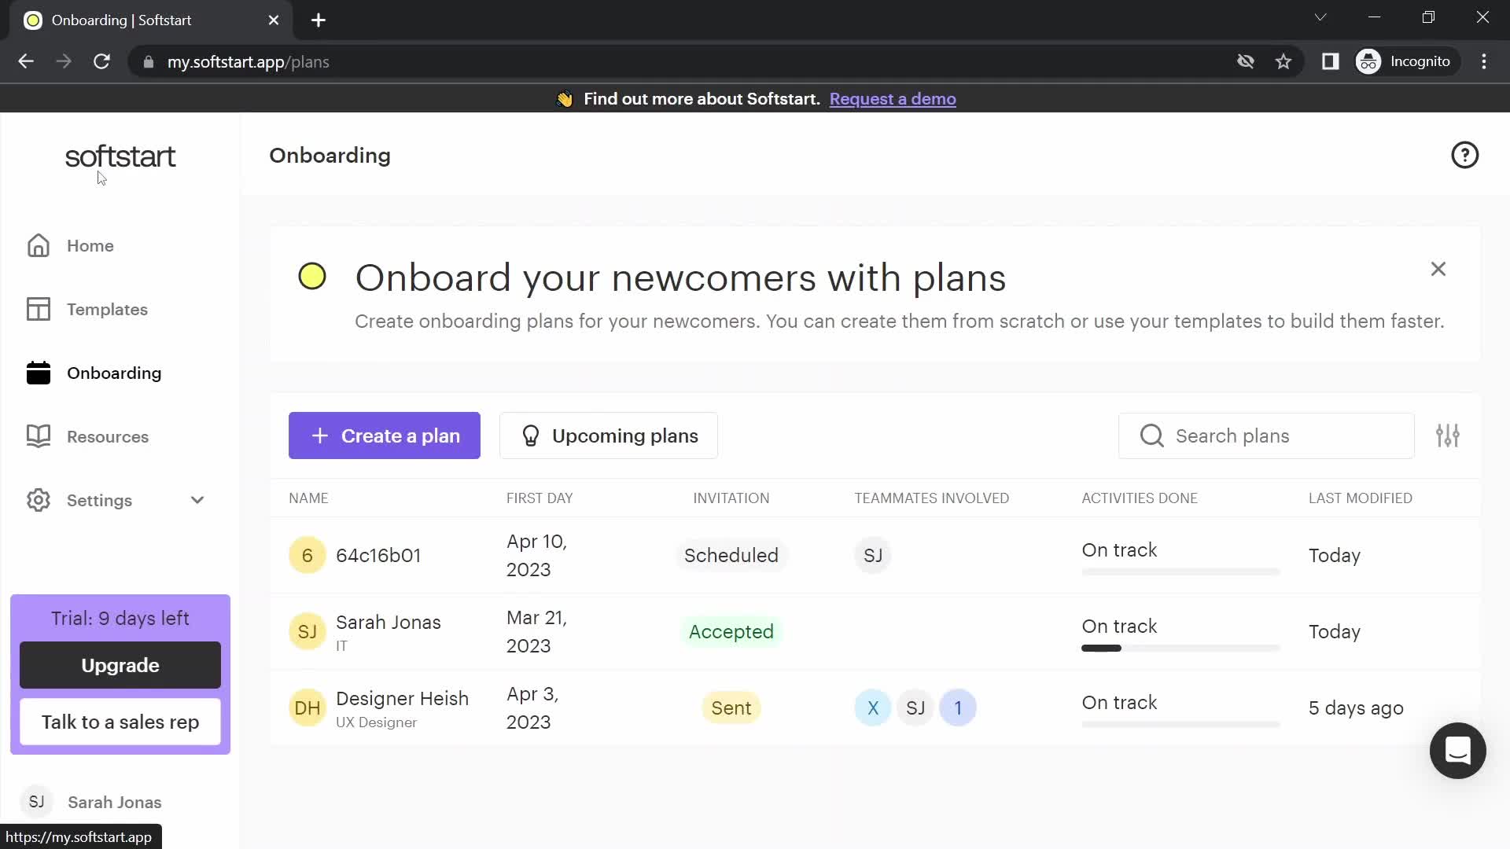
Task: Open Settings in the sidebar
Action: (99, 501)
